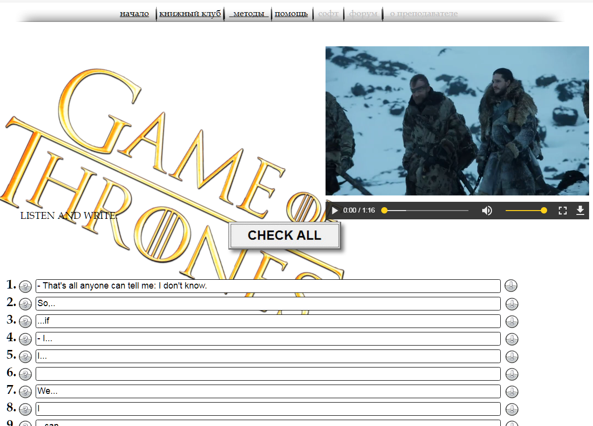
Task: Open the помощь menu link
Action: (291, 14)
